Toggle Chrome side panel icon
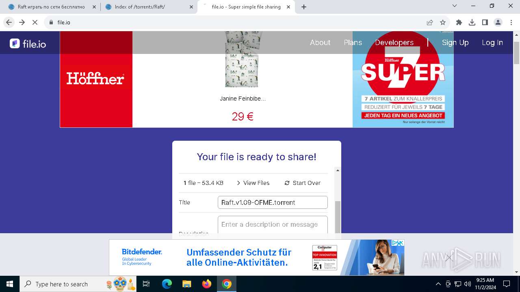 click(x=485, y=22)
